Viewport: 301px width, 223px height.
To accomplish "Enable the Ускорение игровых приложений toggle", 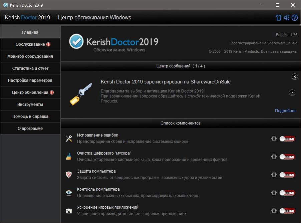I will click(x=287, y=211).
